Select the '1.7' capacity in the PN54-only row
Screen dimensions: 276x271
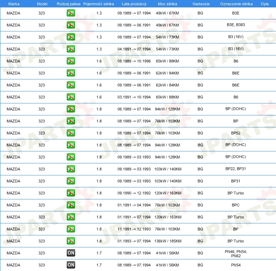[x=99, y=265]
